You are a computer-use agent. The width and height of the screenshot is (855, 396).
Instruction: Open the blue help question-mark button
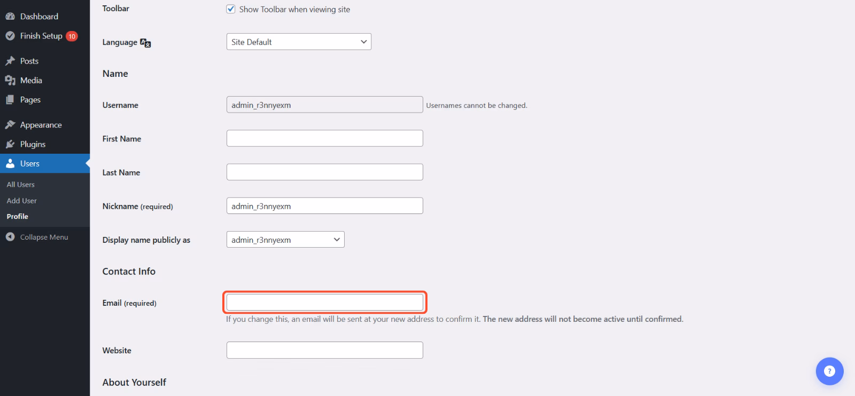[x=829, y=371]
